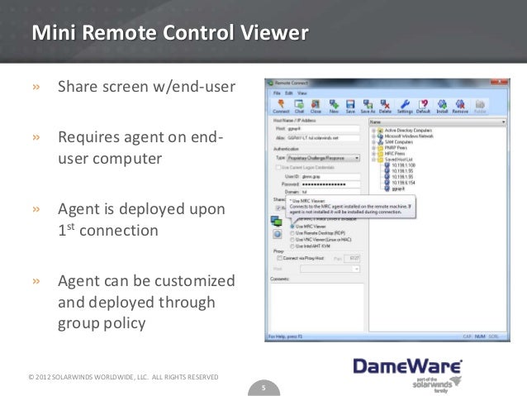Click the greyed-out Folder toolbar icon
Image resolution: width=527 pixels, height=396 pixels.
480,107
